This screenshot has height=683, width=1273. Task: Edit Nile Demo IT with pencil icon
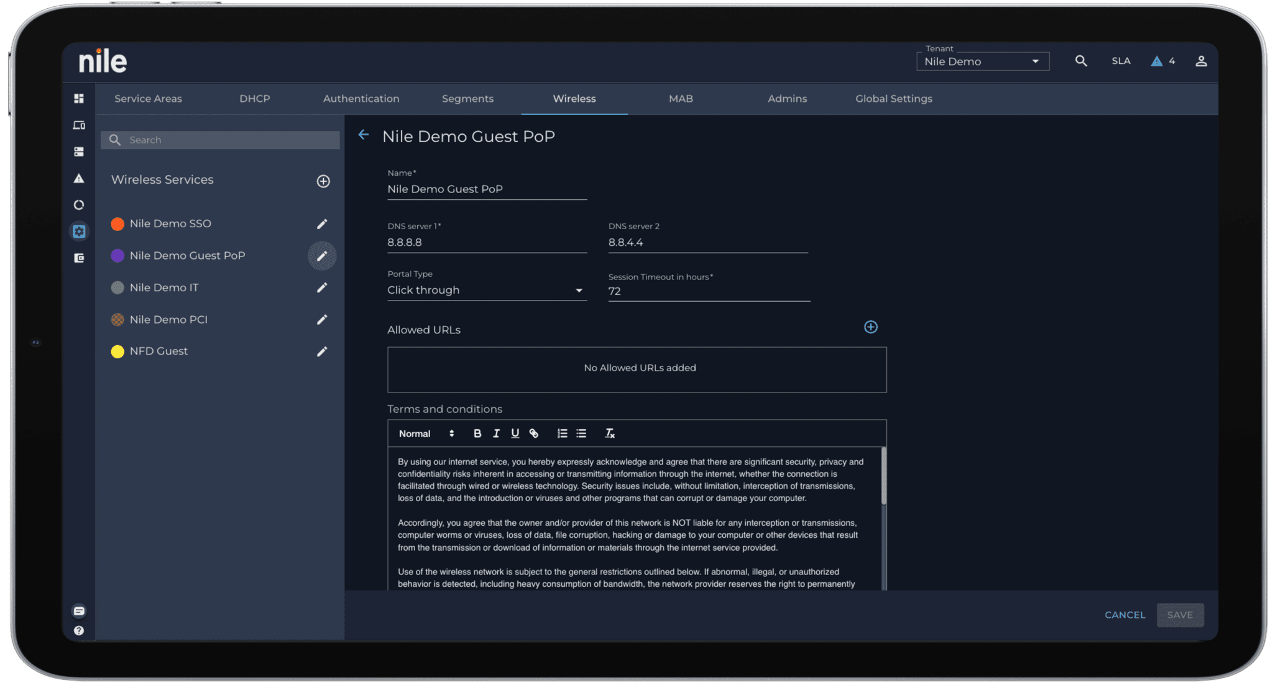[x=322, y=287]
